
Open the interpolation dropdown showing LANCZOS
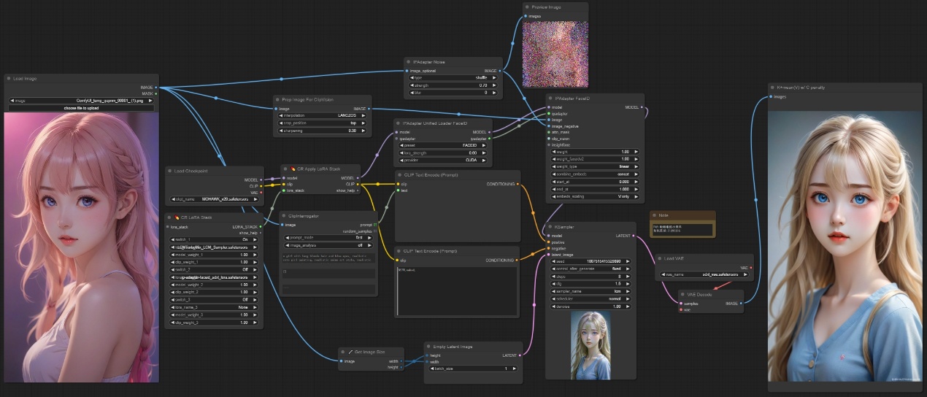pos(322,115)
